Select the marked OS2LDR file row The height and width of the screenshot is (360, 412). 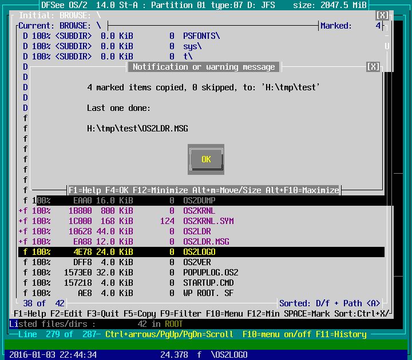197,231
